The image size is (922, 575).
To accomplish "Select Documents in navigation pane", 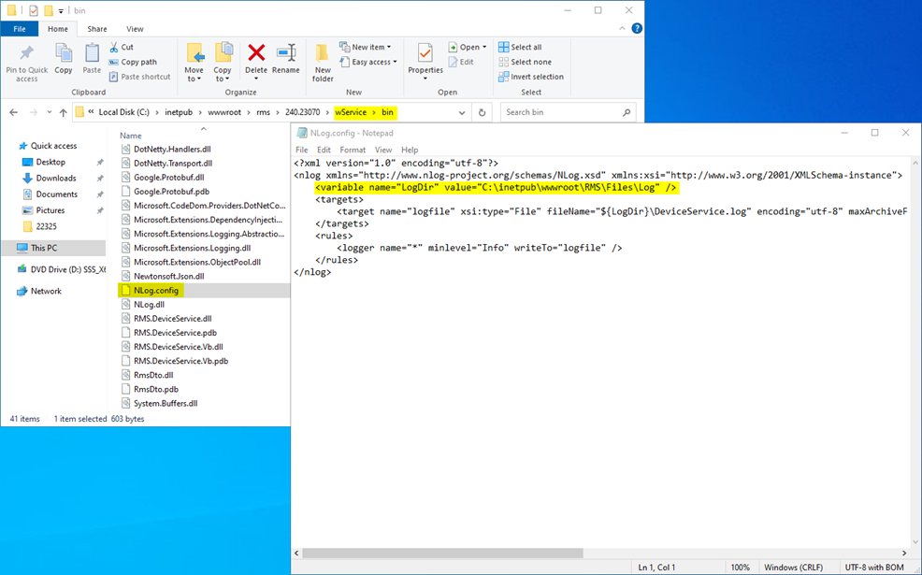I will (56, 194).
